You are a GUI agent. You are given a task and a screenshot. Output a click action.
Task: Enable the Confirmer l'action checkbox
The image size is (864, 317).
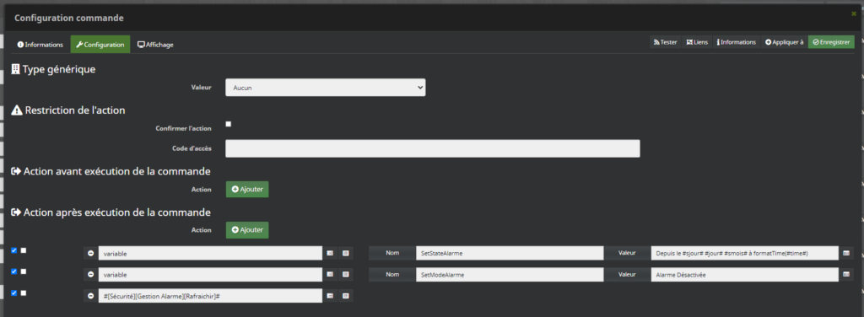point(229,125)
